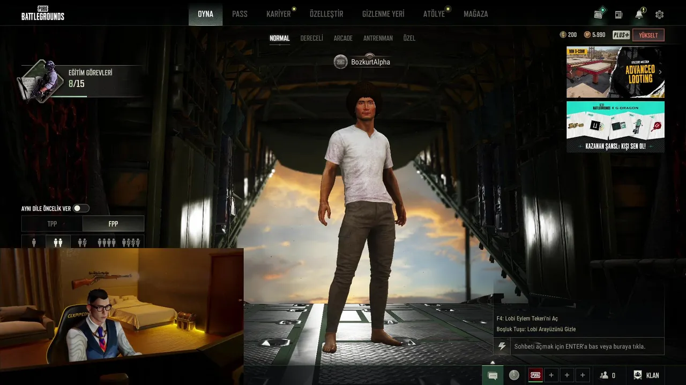
Task: Select FPP perspective mode
Action: click(113, 224)
